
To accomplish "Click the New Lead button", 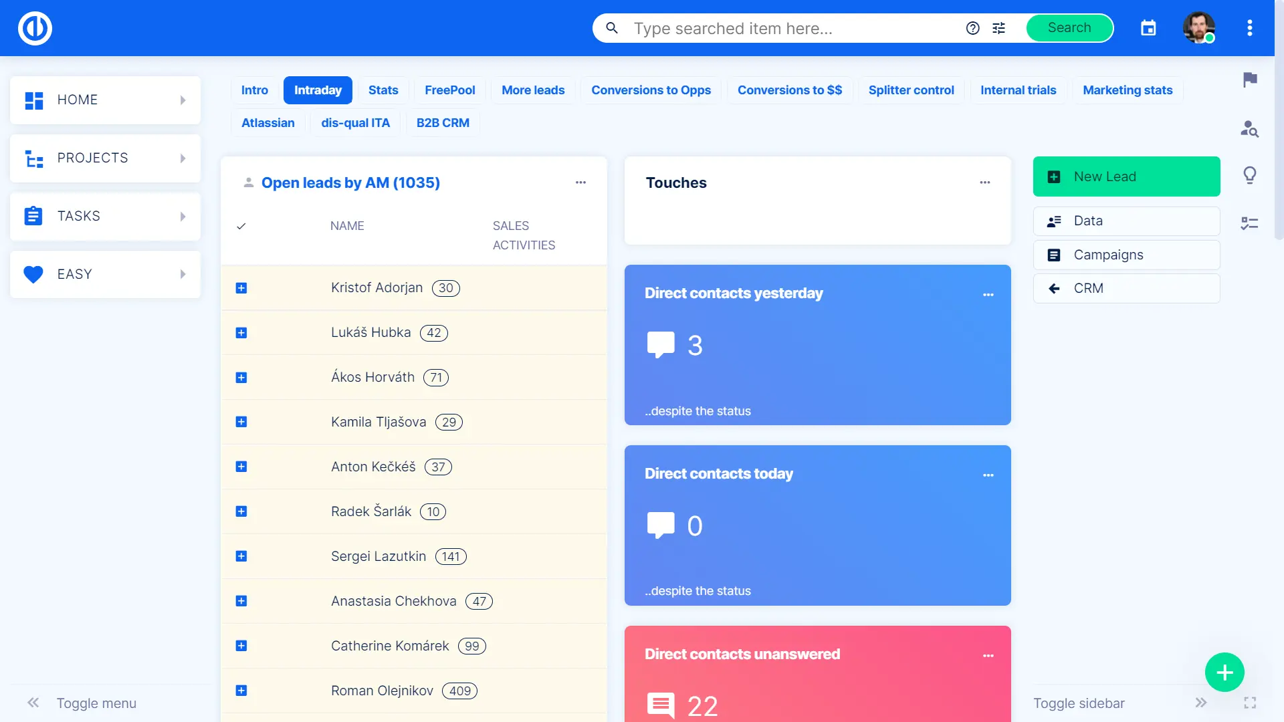I will tap(1126, 176).
